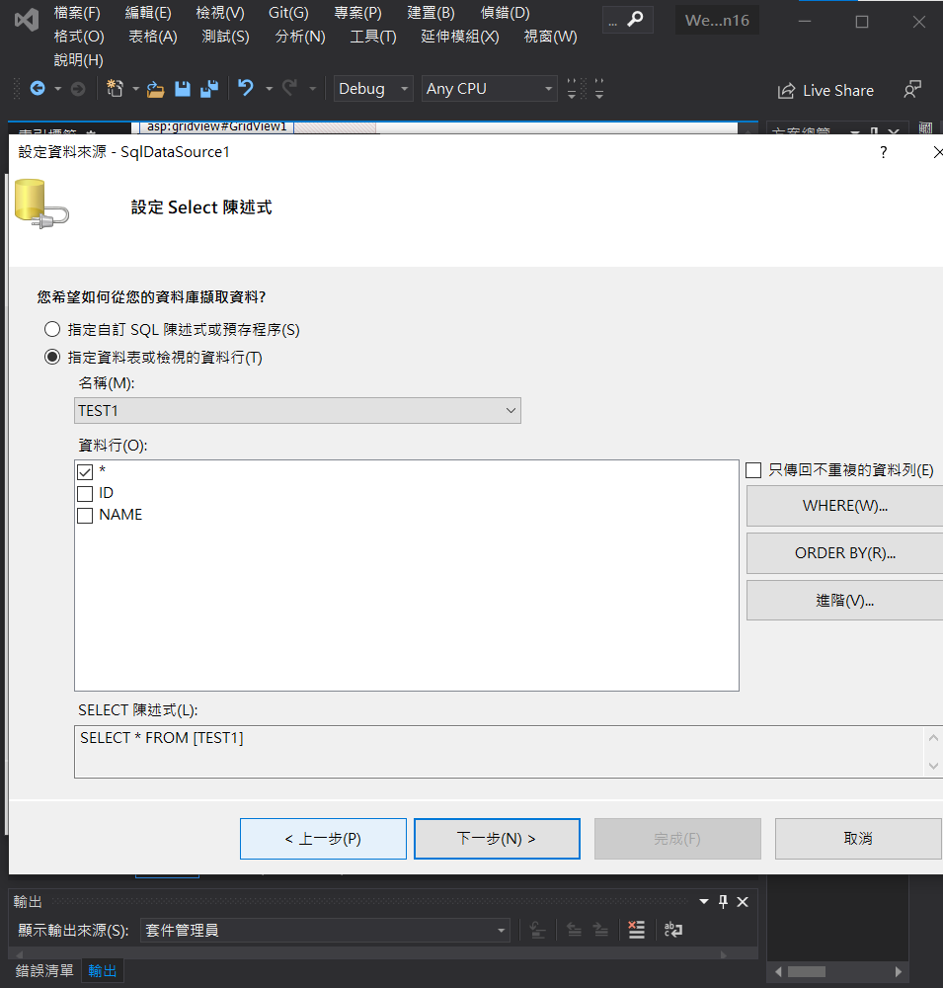Click in the SELECT statement text box

[499, 752]
